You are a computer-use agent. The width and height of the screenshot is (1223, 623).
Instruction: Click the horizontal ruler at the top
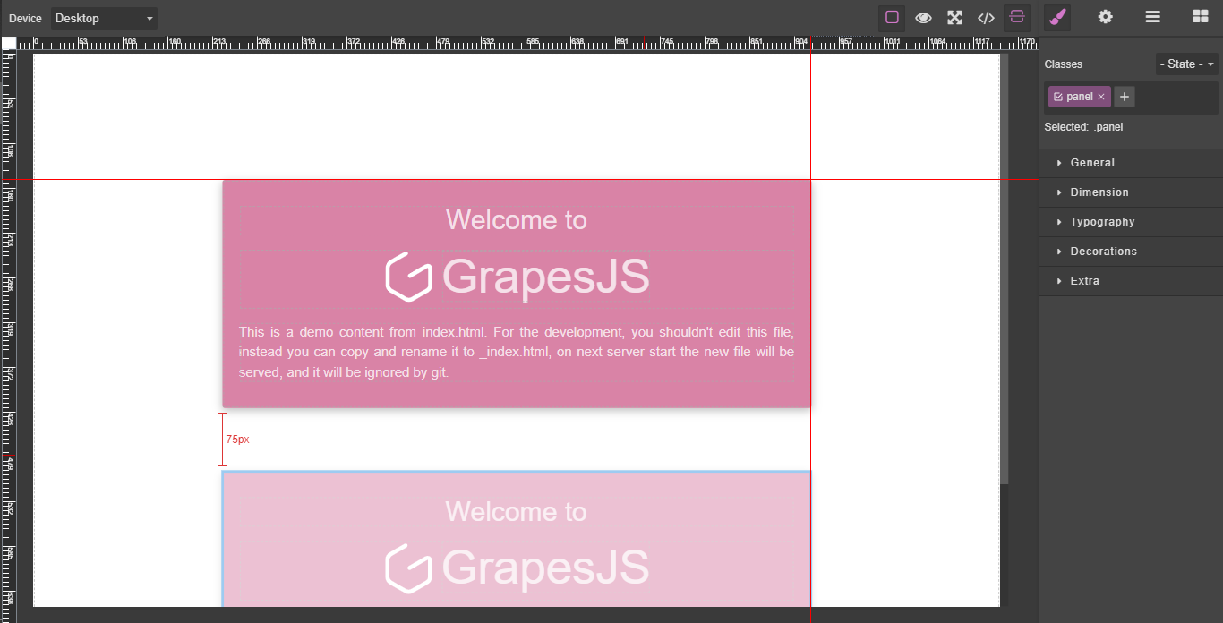click(x=528, y=43)
